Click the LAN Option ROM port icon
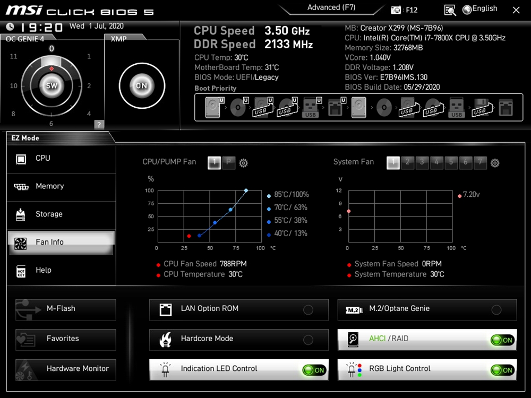Screen dimensions: 531x398 pos(166,310)
